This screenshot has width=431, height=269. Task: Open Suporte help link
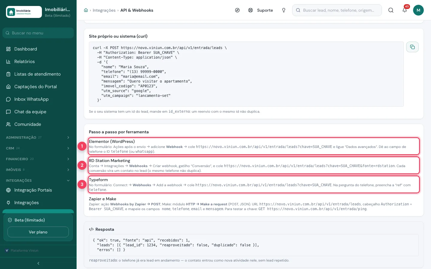[261, 10]
